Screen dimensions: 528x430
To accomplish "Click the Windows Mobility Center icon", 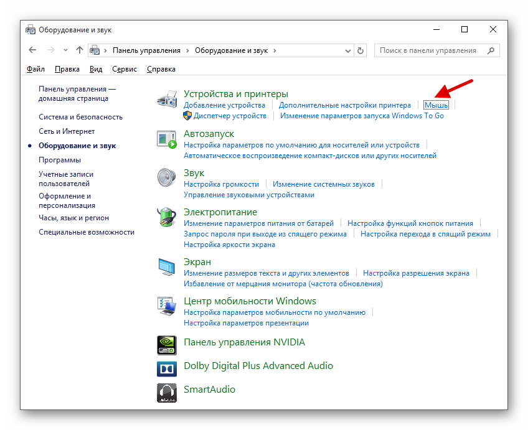I will click(167, 306).
